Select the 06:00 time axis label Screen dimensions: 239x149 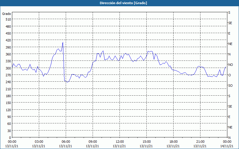(66, 142)
